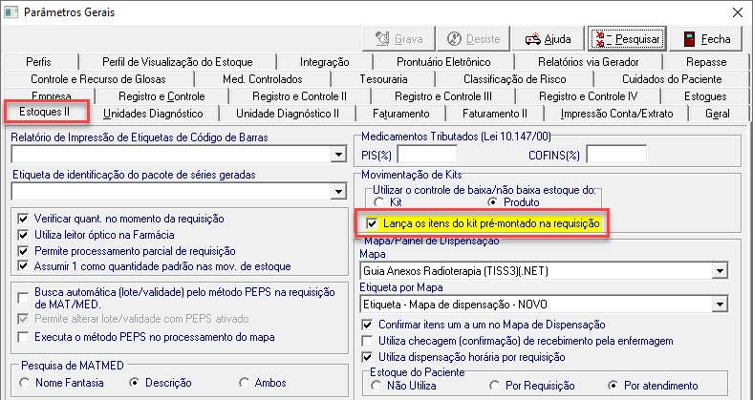Switch to the Tesouraria tab
The height and width of the screenshot is (400, 753).
(x=383, y=79)
